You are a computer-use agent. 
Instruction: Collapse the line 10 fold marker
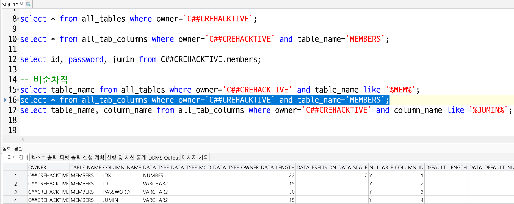coord(18,39)
